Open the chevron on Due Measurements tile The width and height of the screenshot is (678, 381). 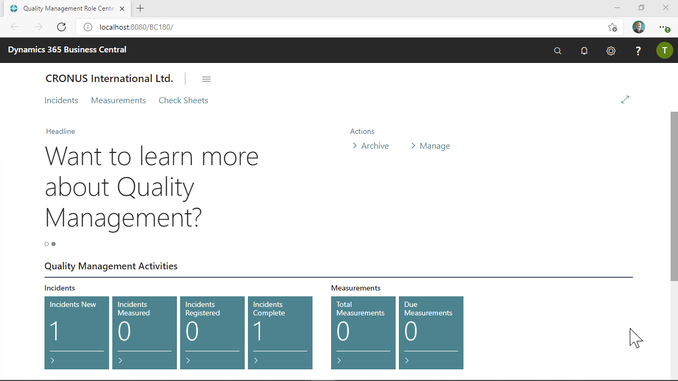point(407,361)
